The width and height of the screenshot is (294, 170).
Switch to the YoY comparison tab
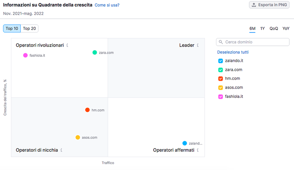(286, 29)
